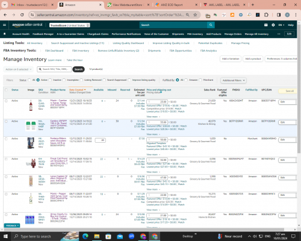Open Account Health in the nav bar
The width and height of the screenshot is (301, 241).
[x=21, y=34]
